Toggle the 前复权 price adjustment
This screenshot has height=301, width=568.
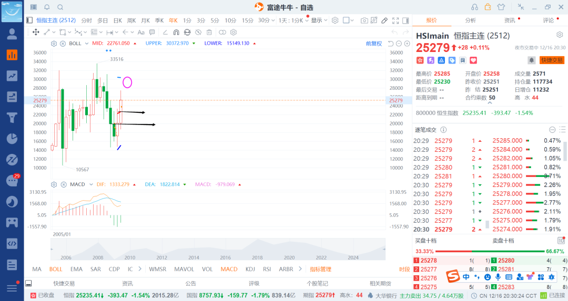(374, 44)
